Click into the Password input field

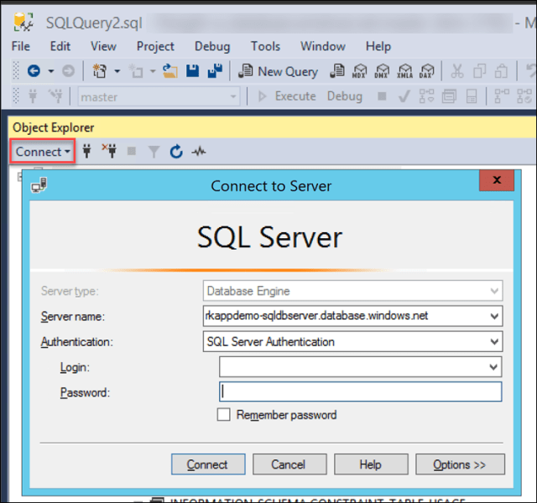pyautogui.click(x=361, y=392)
